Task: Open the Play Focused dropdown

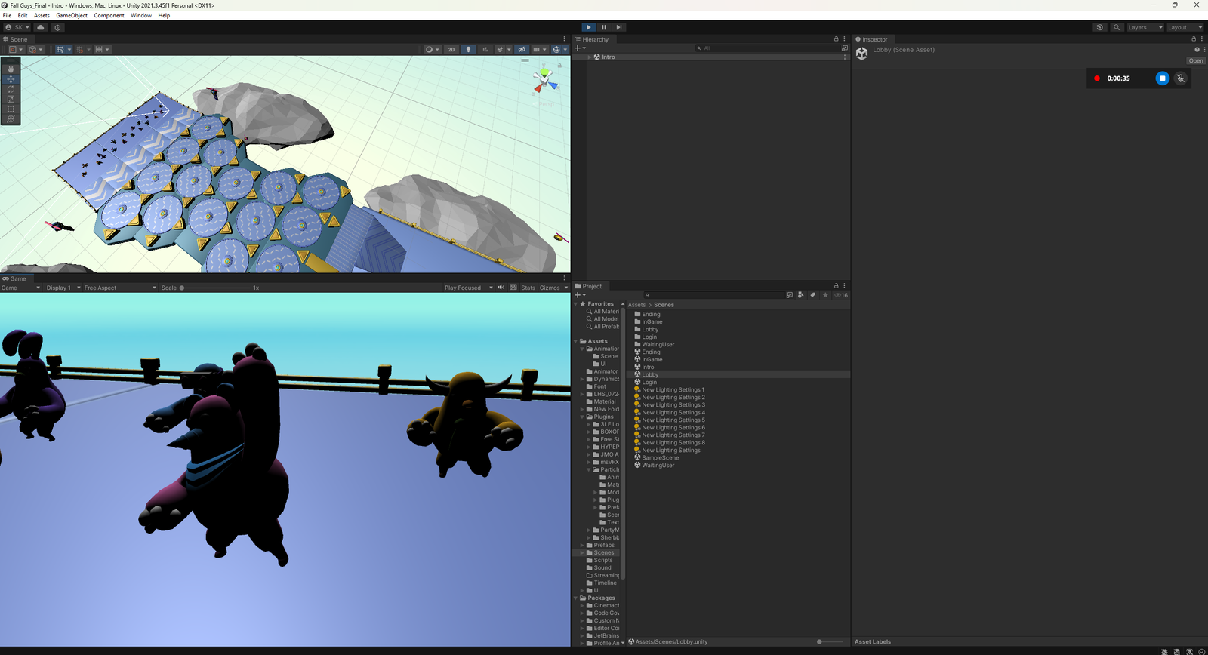Action: [x=468, y=288]
